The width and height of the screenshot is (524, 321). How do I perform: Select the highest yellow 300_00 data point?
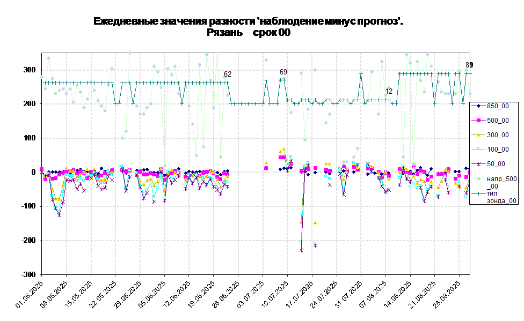coord(283,150)
